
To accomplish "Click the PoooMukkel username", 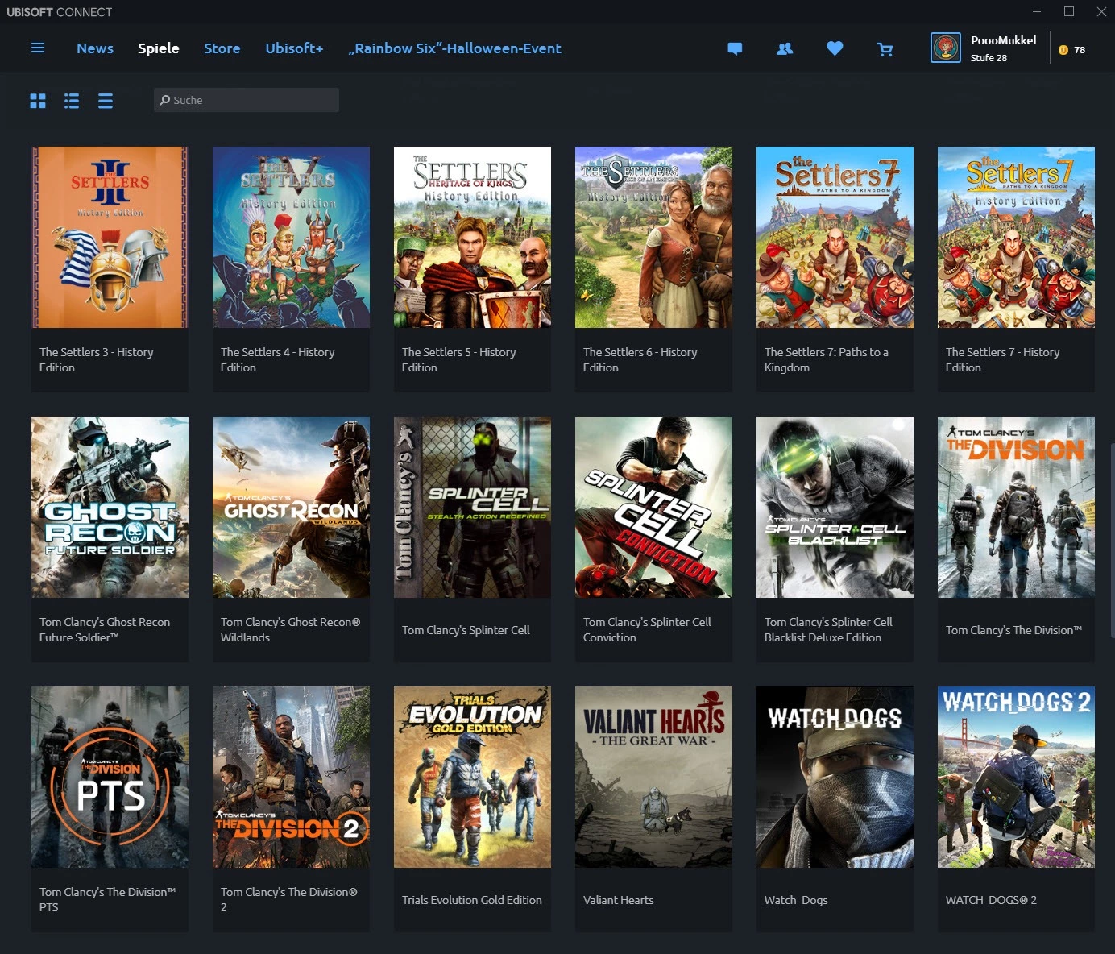I will 1004,40.
